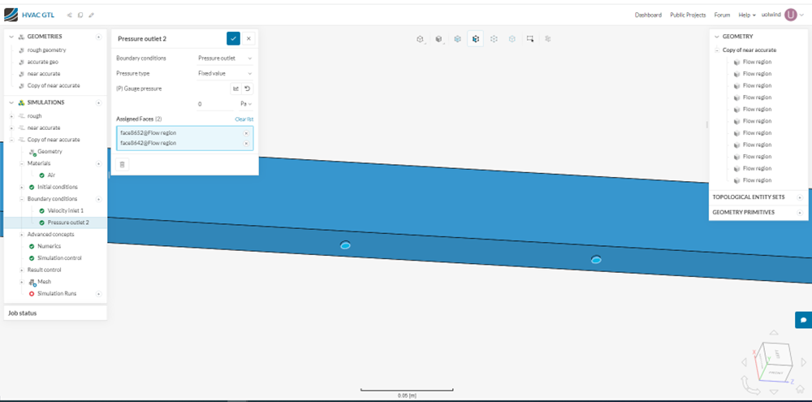Open Numerics settings
Image resolution: width=812 pixels, height=402 pixels.
click(x=50, y=246)
